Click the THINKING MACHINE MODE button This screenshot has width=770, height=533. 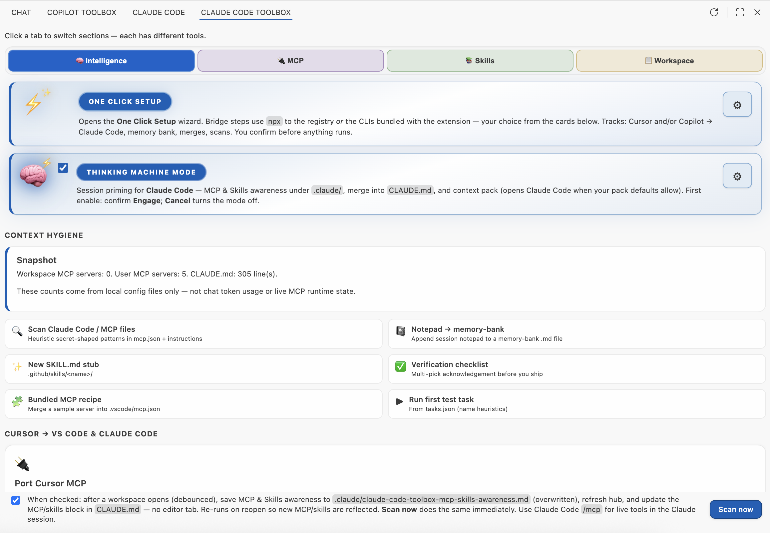(141, 172)
